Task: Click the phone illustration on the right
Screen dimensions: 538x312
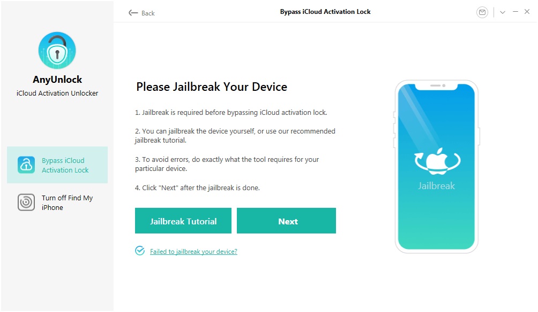Action: (x=436, y=167)
